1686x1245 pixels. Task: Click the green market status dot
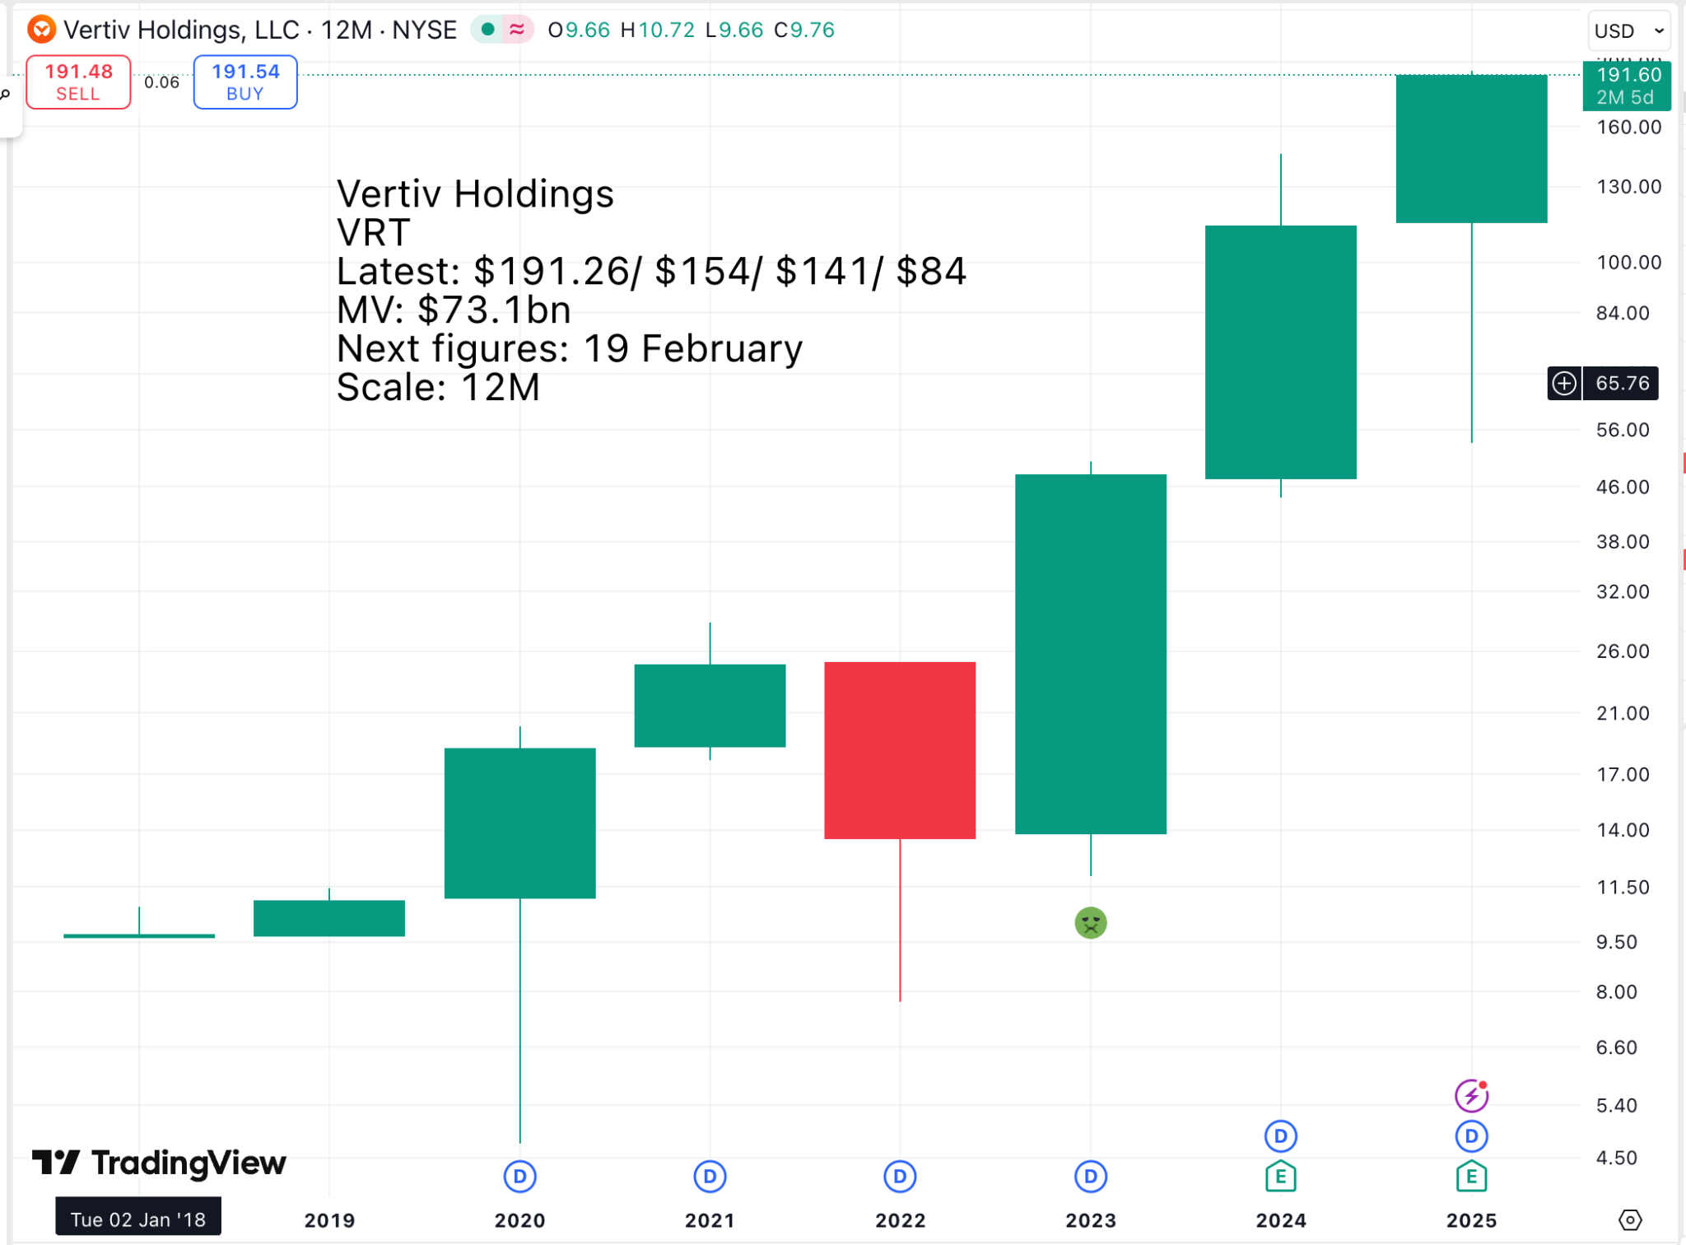pos(488,30)
